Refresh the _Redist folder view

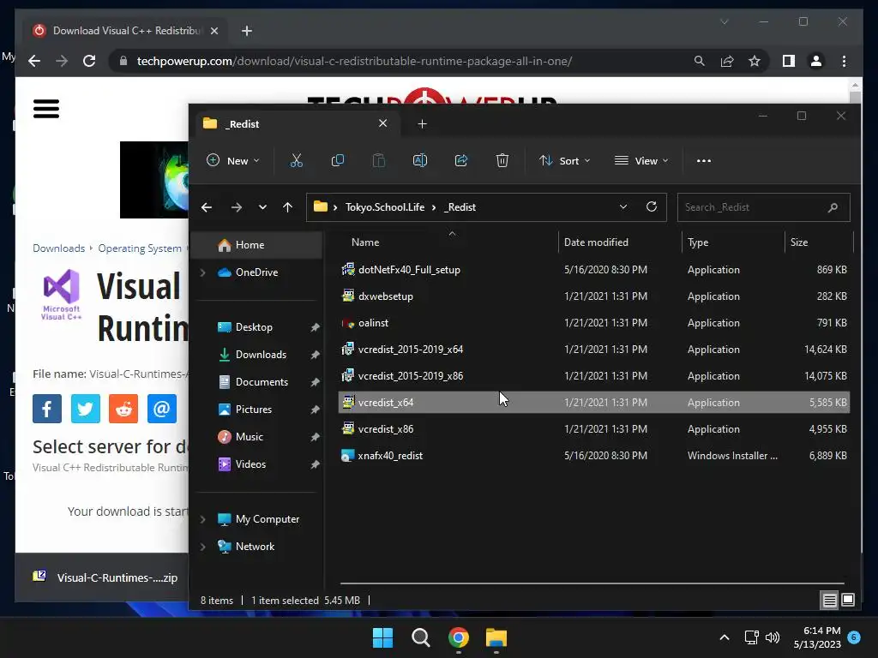click(652, 206)
